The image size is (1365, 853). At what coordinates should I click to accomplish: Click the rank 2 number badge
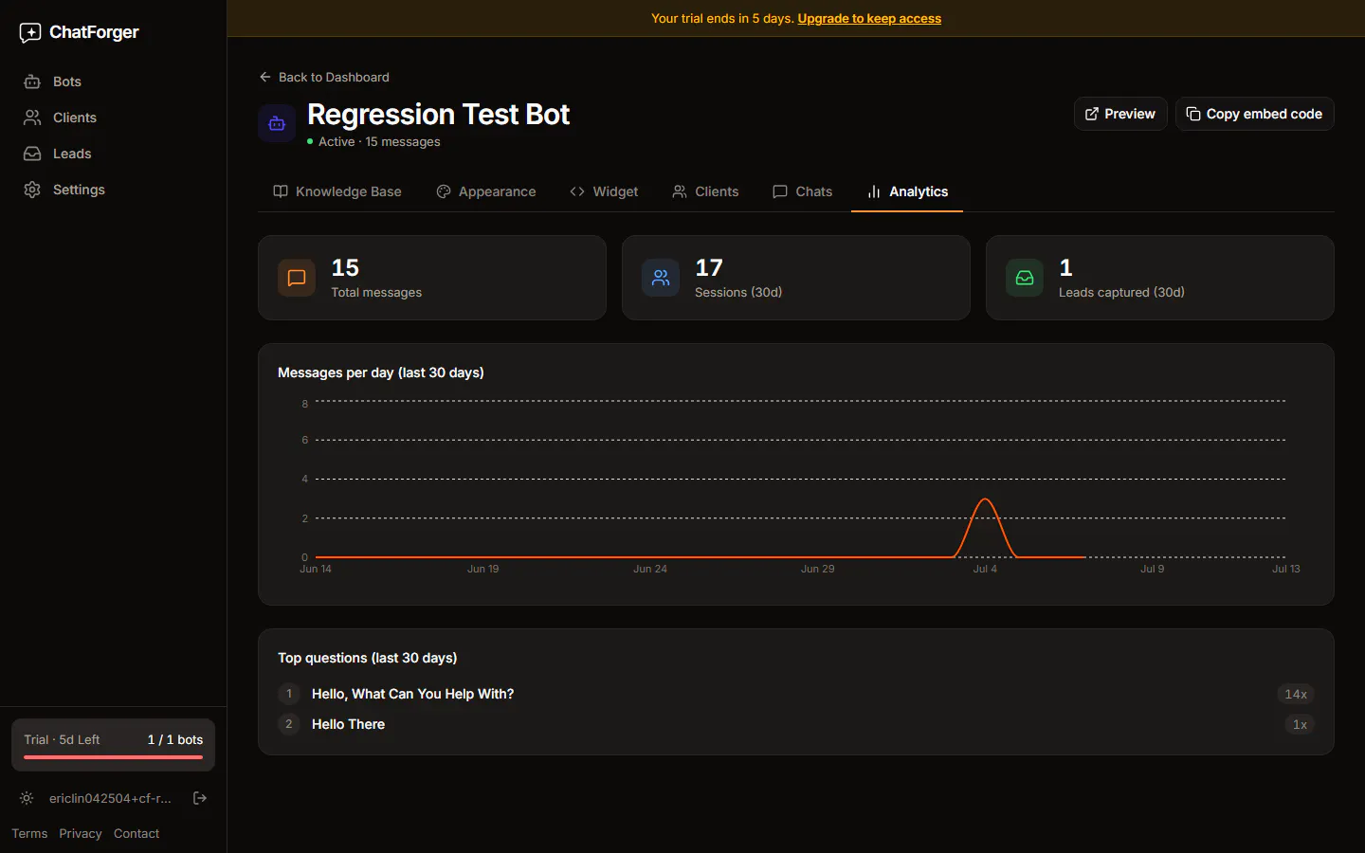[289, 724]
